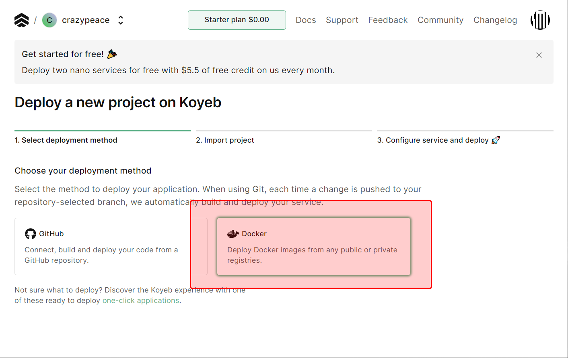This screenshot has height=358, width=568.
Task: Select step 1 Select deployment method
Action: click(66, 140)
